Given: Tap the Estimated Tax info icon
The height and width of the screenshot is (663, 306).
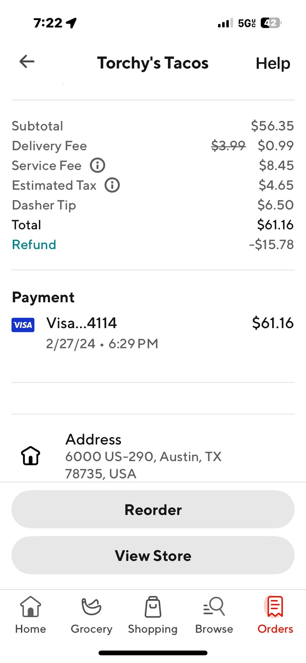Looking at the screenshot, I should click(112, 185).
